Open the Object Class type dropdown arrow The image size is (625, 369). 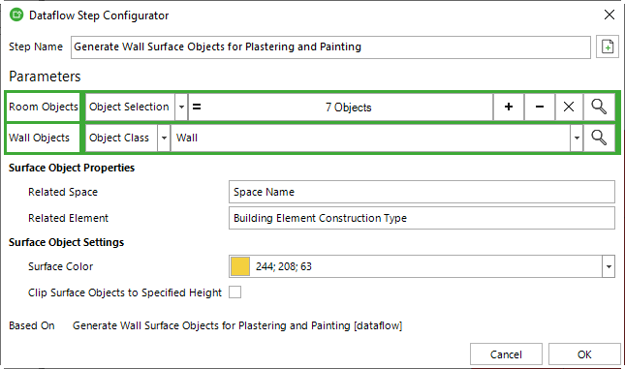164,138
